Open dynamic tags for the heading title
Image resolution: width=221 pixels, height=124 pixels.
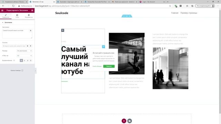pos(31,31)
